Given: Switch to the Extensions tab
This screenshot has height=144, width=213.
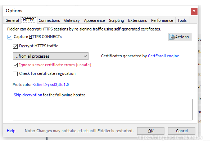Looking at the screenshot, I should [x=137, y=20].
